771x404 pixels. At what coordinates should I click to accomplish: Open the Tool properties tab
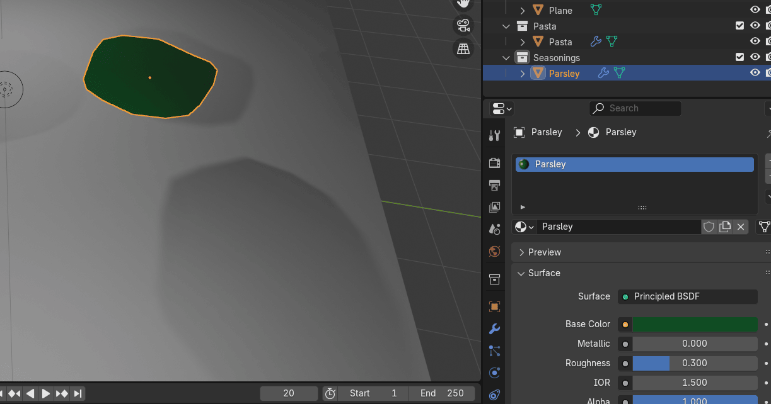[x=495, y=135]
